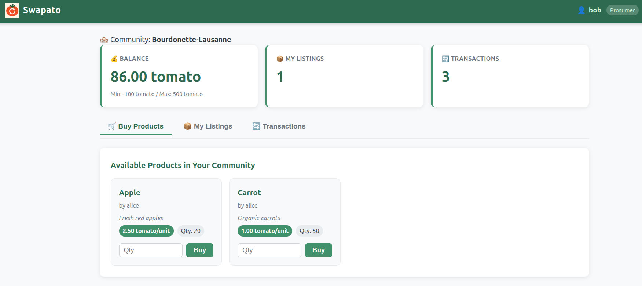Click the community house icon

coord(104,40)
